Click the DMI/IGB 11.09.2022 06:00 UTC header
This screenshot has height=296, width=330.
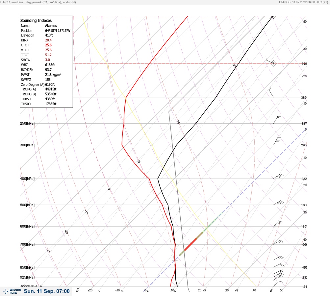pyautogui.click(x=303, y=2)
